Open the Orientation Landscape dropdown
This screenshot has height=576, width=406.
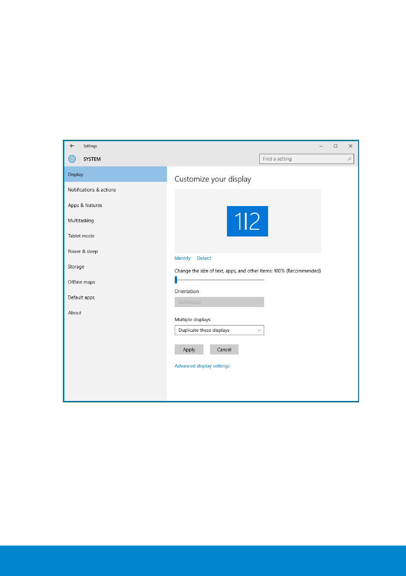(x=219, y=302)
